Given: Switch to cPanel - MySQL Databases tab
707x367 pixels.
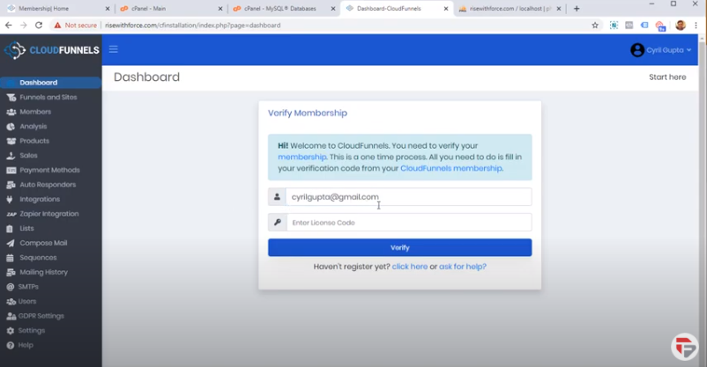Looking at the screenshot, I should [280, 9].
